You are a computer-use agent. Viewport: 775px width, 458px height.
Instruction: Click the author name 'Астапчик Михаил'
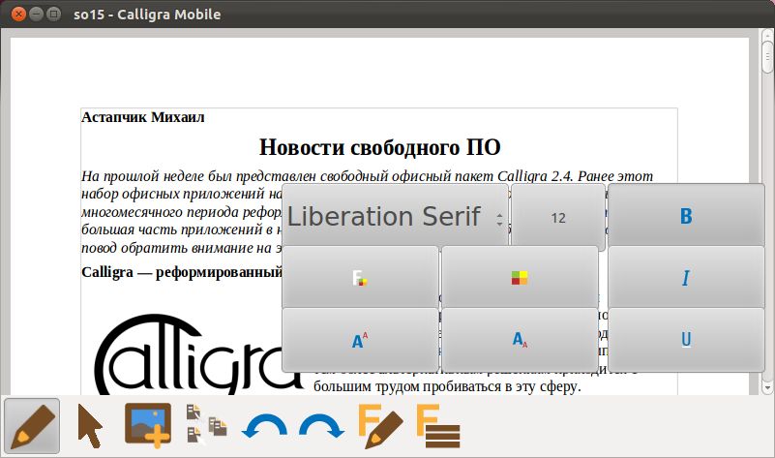pyautogui.click(x=143, y=117)
